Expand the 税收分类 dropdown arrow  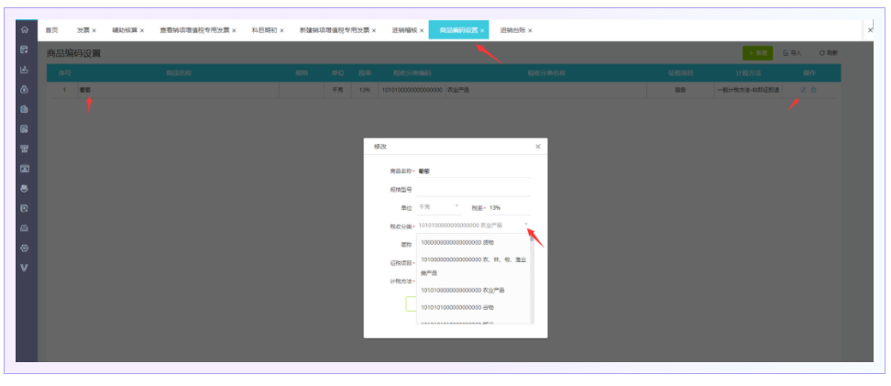(x=526, y=225)
